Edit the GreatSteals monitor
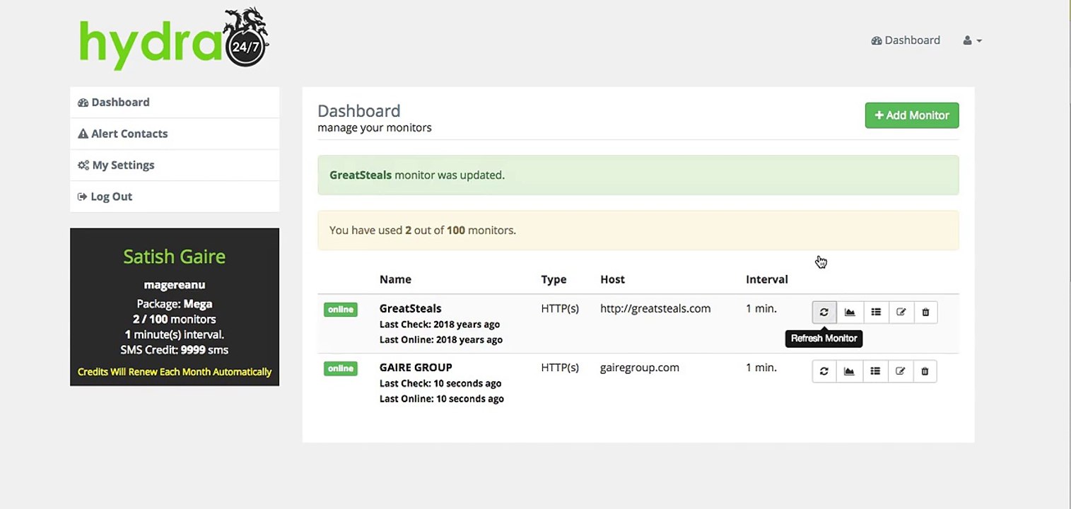 click(901, 312)
